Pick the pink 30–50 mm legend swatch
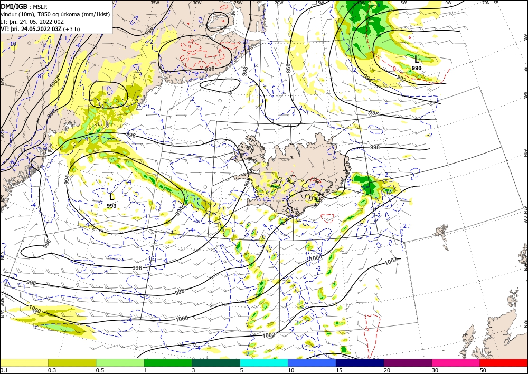Screen dimensions: 528x374 point(456,362)
